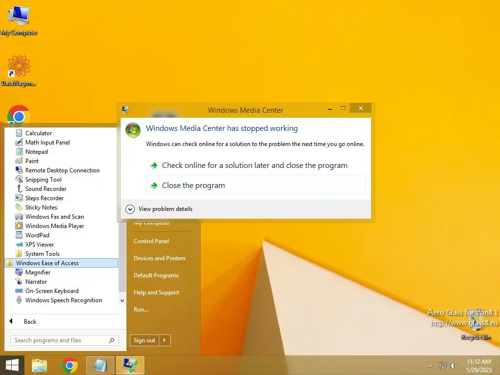Open Help and Support
500x375 pixels.
157,292
